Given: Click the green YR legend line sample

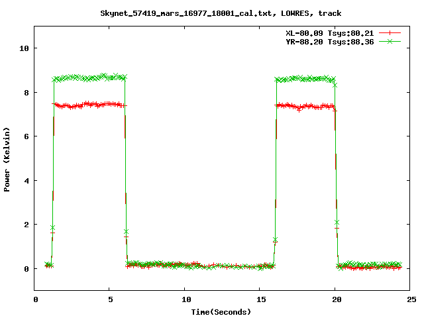Looking at the screenshot, I should [x=390, y=41].
